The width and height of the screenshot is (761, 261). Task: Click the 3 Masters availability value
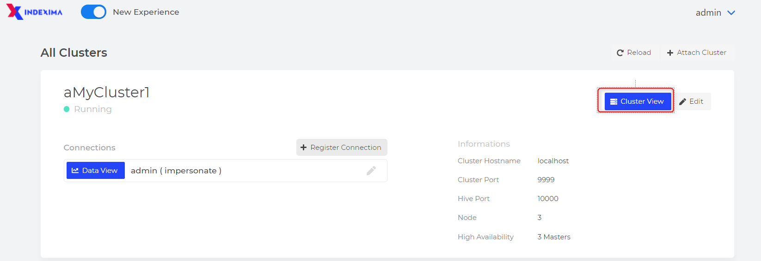(554, 237)
